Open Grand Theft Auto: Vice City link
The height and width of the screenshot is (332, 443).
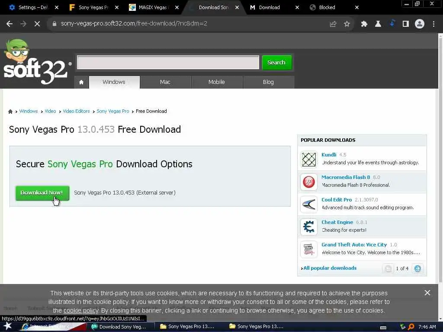click(x=354, y=245)
